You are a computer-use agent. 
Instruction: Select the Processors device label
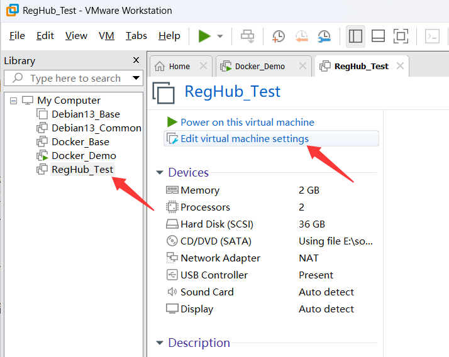click(205, 207)
